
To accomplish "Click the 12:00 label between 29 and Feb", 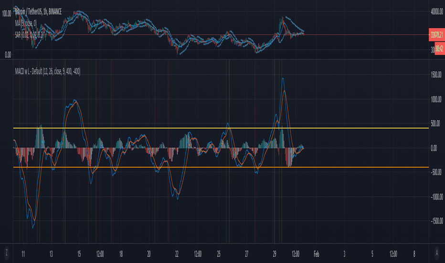I will pyautogui.click(x=296, y=254).
